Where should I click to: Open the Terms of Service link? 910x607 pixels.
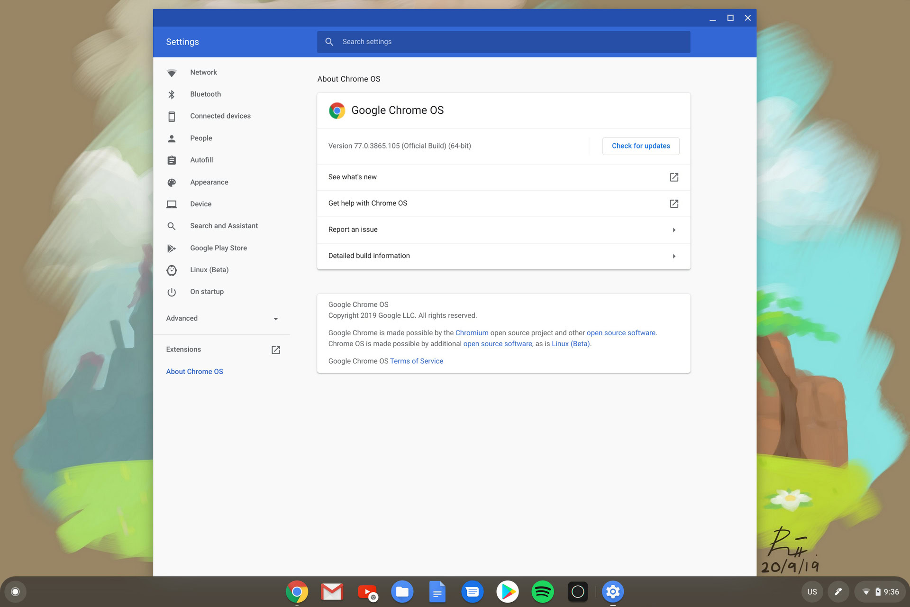(x=416, y=361)
